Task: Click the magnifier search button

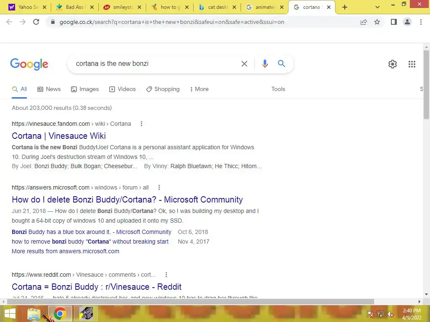Action: pos(281,64)
